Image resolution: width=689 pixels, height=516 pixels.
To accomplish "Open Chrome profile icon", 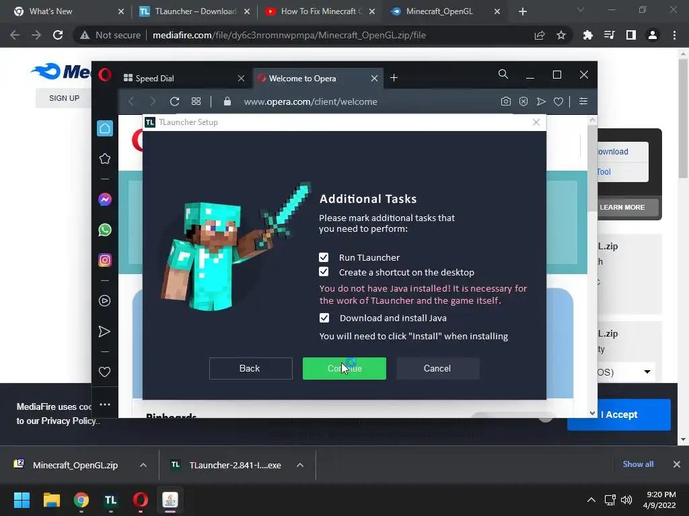I will (653, 35).
